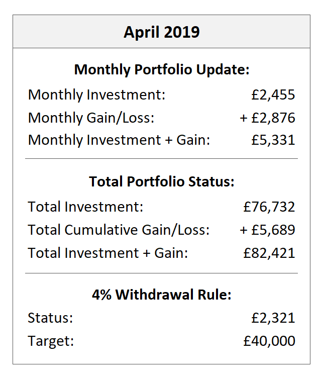Click the 4% Withdrawal Rule heading

(161, 295)
